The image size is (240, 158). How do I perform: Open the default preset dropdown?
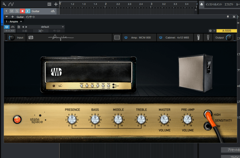tap(45, 27)
